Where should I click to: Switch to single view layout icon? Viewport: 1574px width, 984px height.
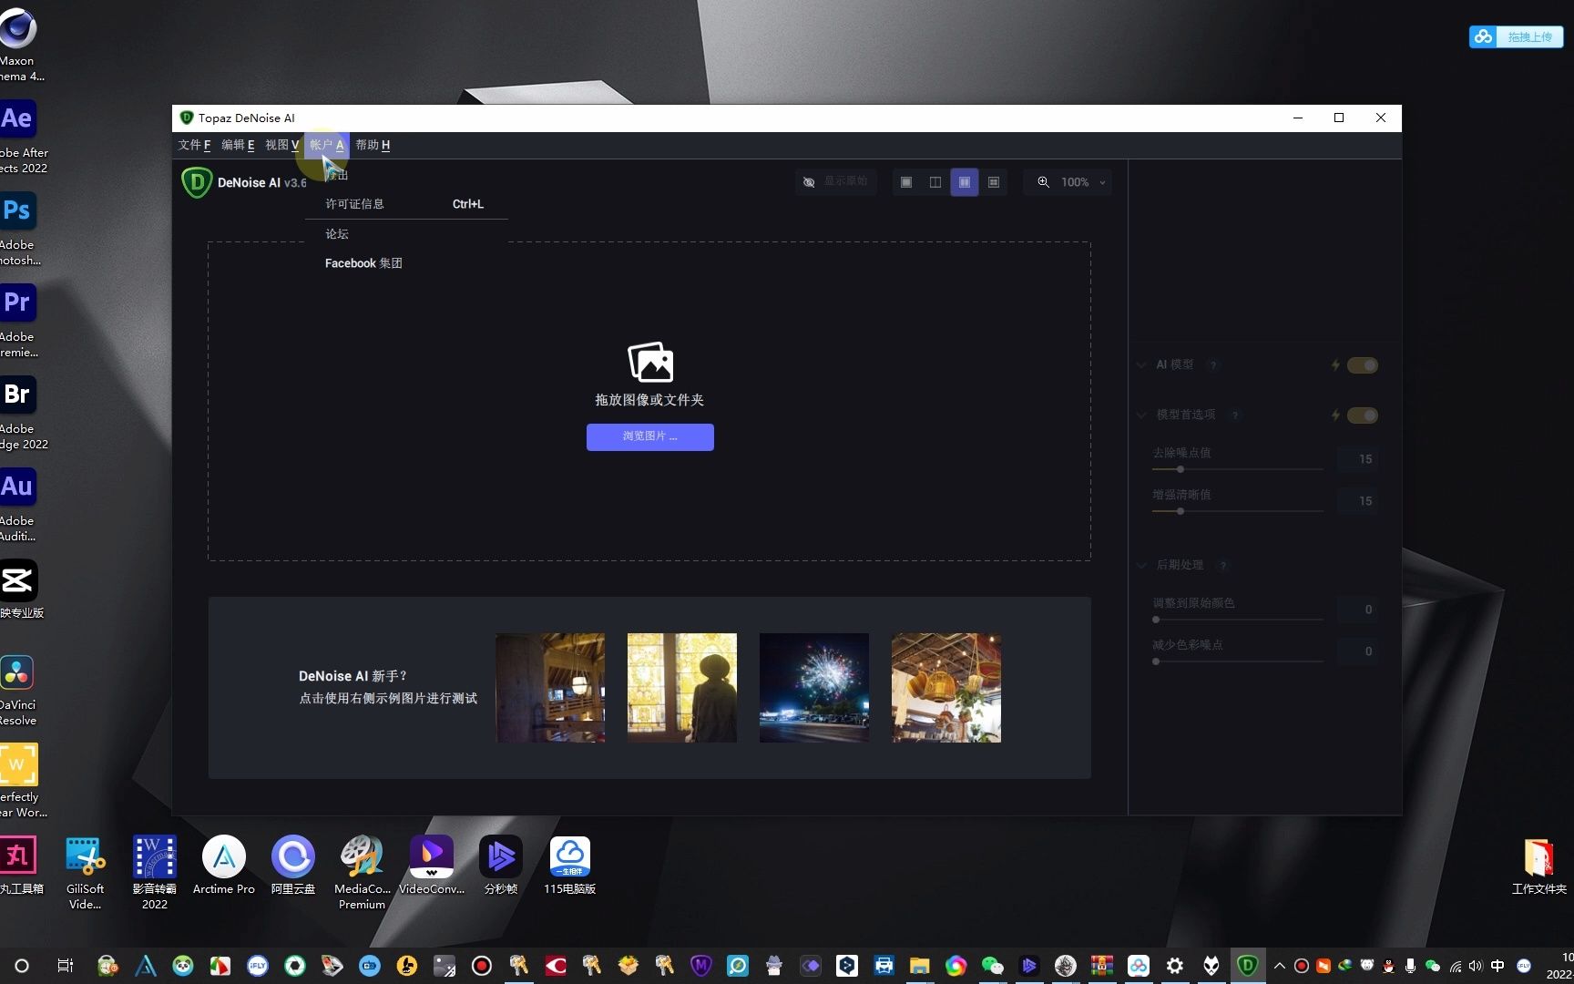(x=905, y=182)
